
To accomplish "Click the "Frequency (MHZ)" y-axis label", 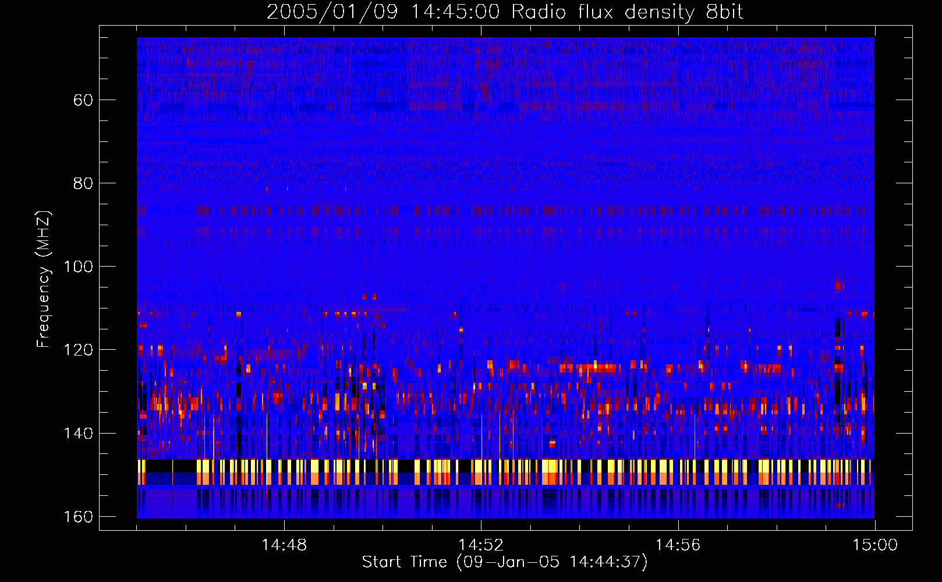I will [x=44, y=279].
